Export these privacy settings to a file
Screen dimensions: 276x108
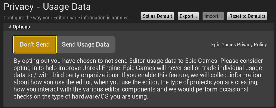pos(188,16)
